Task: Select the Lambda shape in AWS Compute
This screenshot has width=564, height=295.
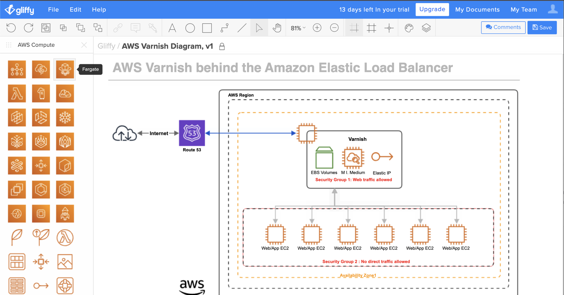Action: [17, 94]
